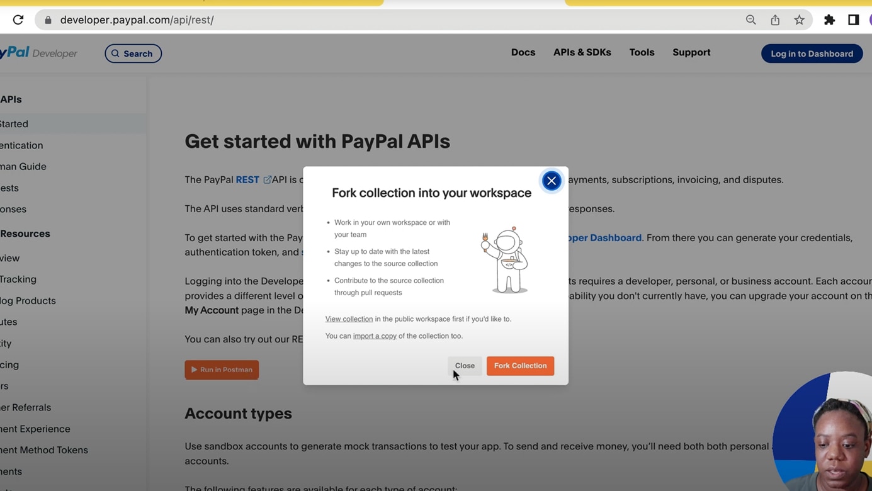872x491 pixels.
Task: Open the Tools menu
Action: [x=642, y=52]
